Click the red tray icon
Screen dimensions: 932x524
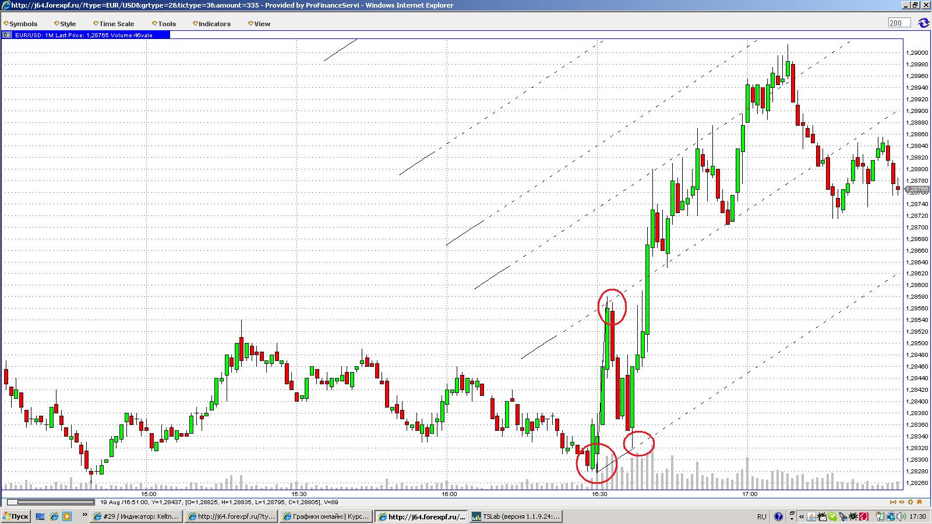864,516
